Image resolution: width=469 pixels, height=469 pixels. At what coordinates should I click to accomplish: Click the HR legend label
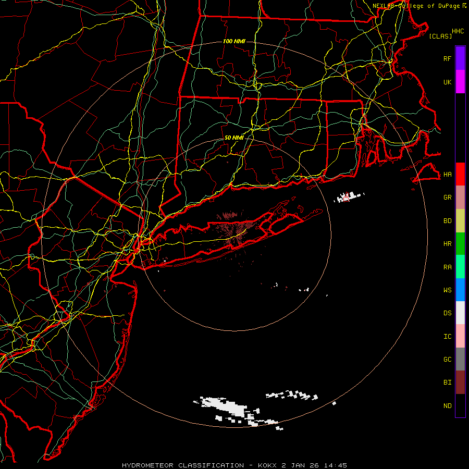(x=448, y=244)
